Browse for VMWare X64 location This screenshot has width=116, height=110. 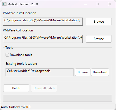[x=99, y=39]
